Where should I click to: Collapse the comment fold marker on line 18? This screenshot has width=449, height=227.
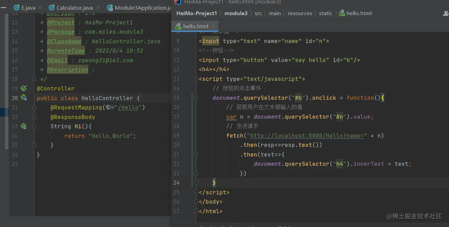(x=34, y=79)
